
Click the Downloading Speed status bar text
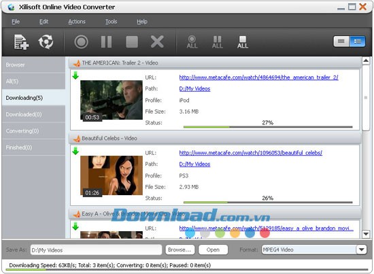click(109, 265)
